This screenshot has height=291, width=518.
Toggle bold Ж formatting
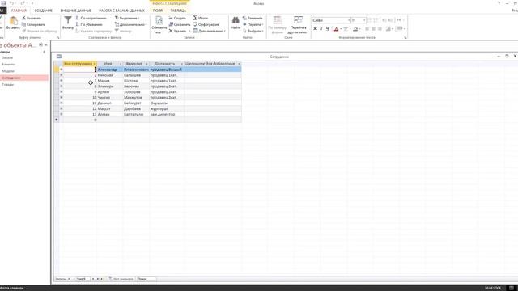(315, 29)
